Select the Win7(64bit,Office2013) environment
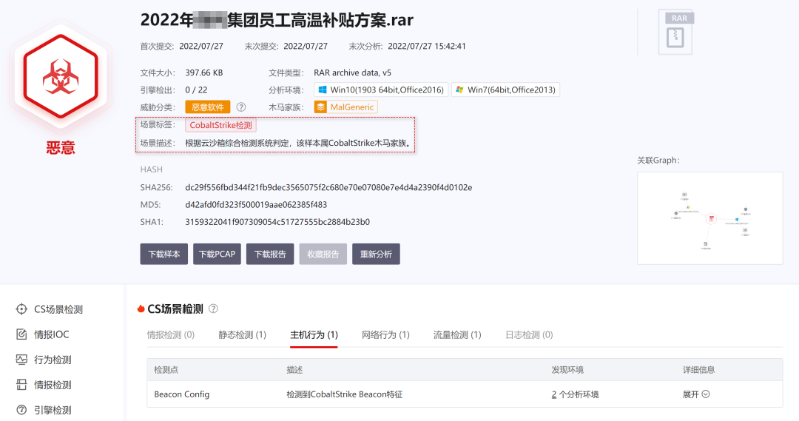 pos(505,90)
